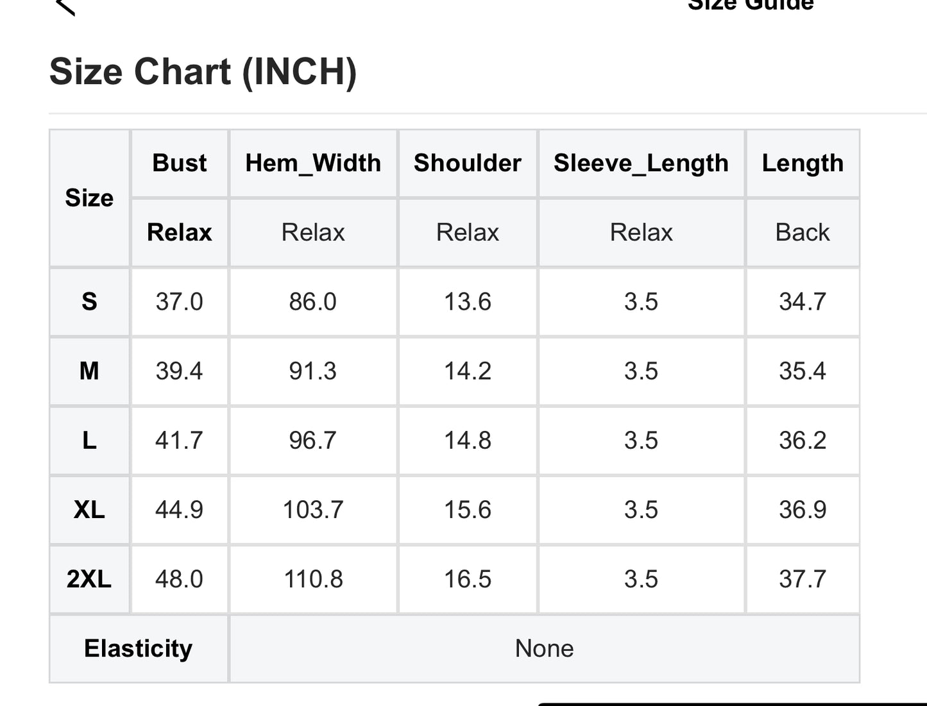Click the Size Guide page title
This screenshot has width=927, height=706.
[750, 5]
